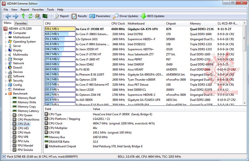The width and height of the screenshot is (249, 161).
Task: Expand the Motherboard tree node
Action: [6, 37]
